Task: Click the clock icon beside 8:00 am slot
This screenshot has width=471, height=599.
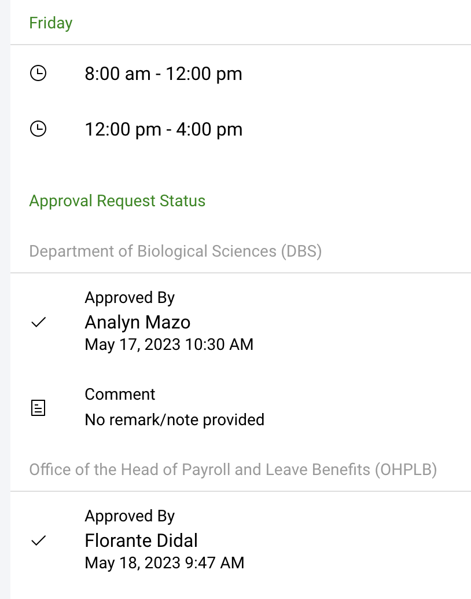Action: [x=38, y=74]
